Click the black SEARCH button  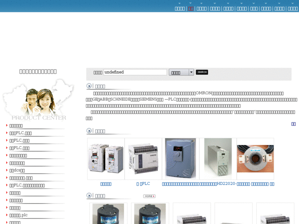click(x=202, y=72)
